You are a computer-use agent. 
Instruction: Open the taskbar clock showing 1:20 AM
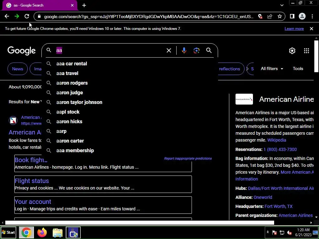click(x=303, y=232)
